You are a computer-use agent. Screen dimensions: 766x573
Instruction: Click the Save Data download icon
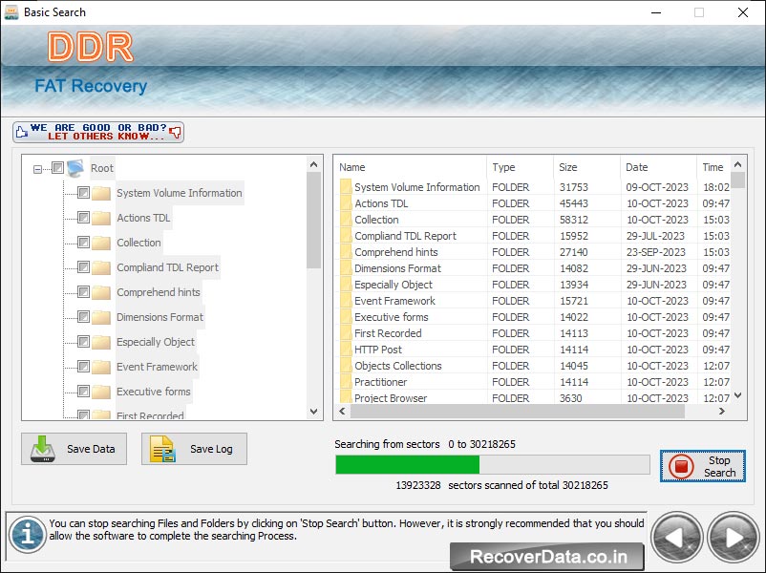pos(41,449)
